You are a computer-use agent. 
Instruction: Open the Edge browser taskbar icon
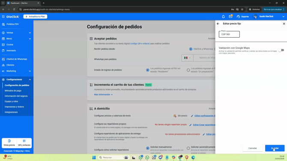(193, 158)
